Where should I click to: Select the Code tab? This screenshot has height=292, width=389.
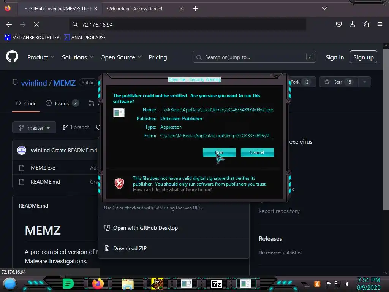click(x=26, y=103)
